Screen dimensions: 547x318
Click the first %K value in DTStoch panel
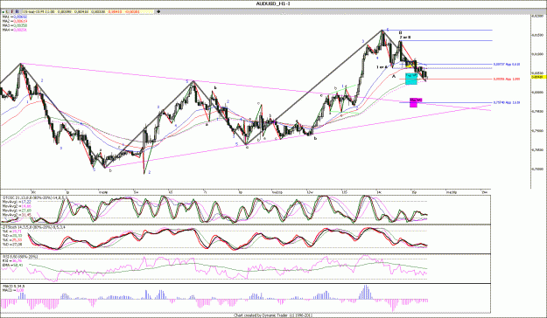point(18,232)
